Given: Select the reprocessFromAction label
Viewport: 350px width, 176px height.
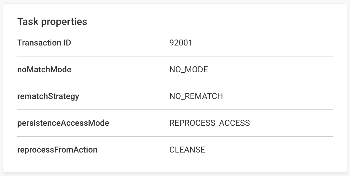Looking at the screenshot, I should [x=57, y=150].
